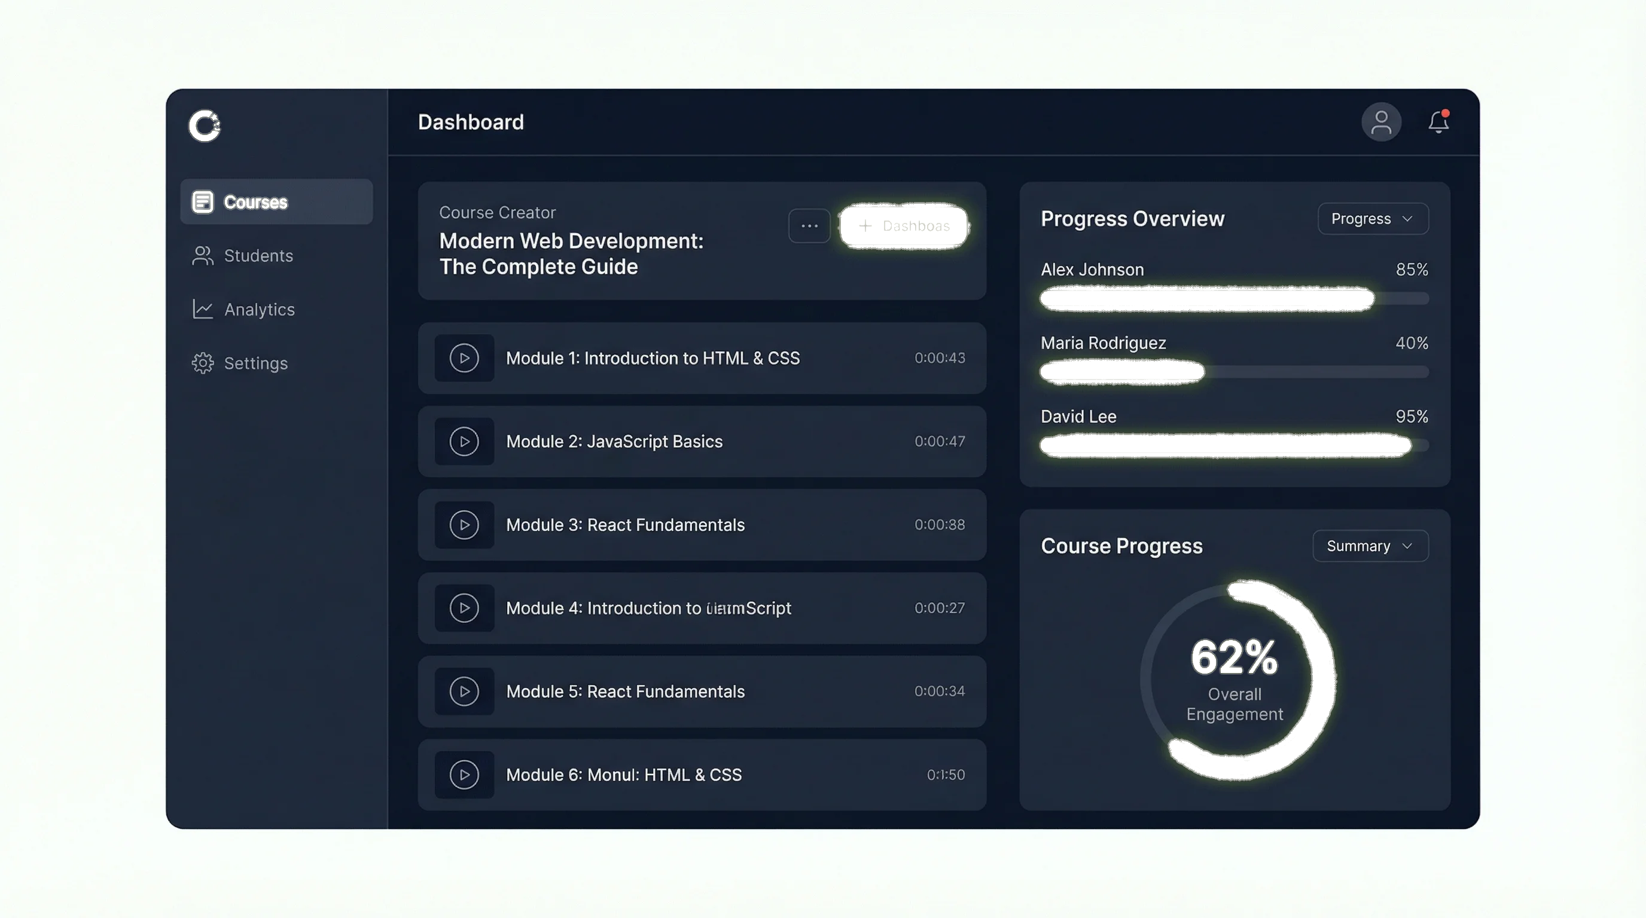Screen dimensions: 1646x918
Task: Select Students in the navigation menu
Action: pyautogui.click(x=258, y=255)
